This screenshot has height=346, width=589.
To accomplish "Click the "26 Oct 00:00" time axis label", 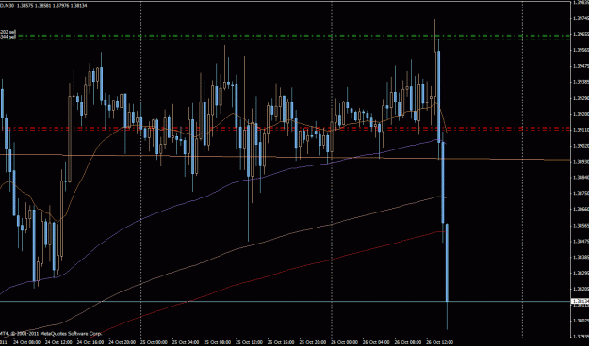I will pyautogui.click(x=345, y=342).
